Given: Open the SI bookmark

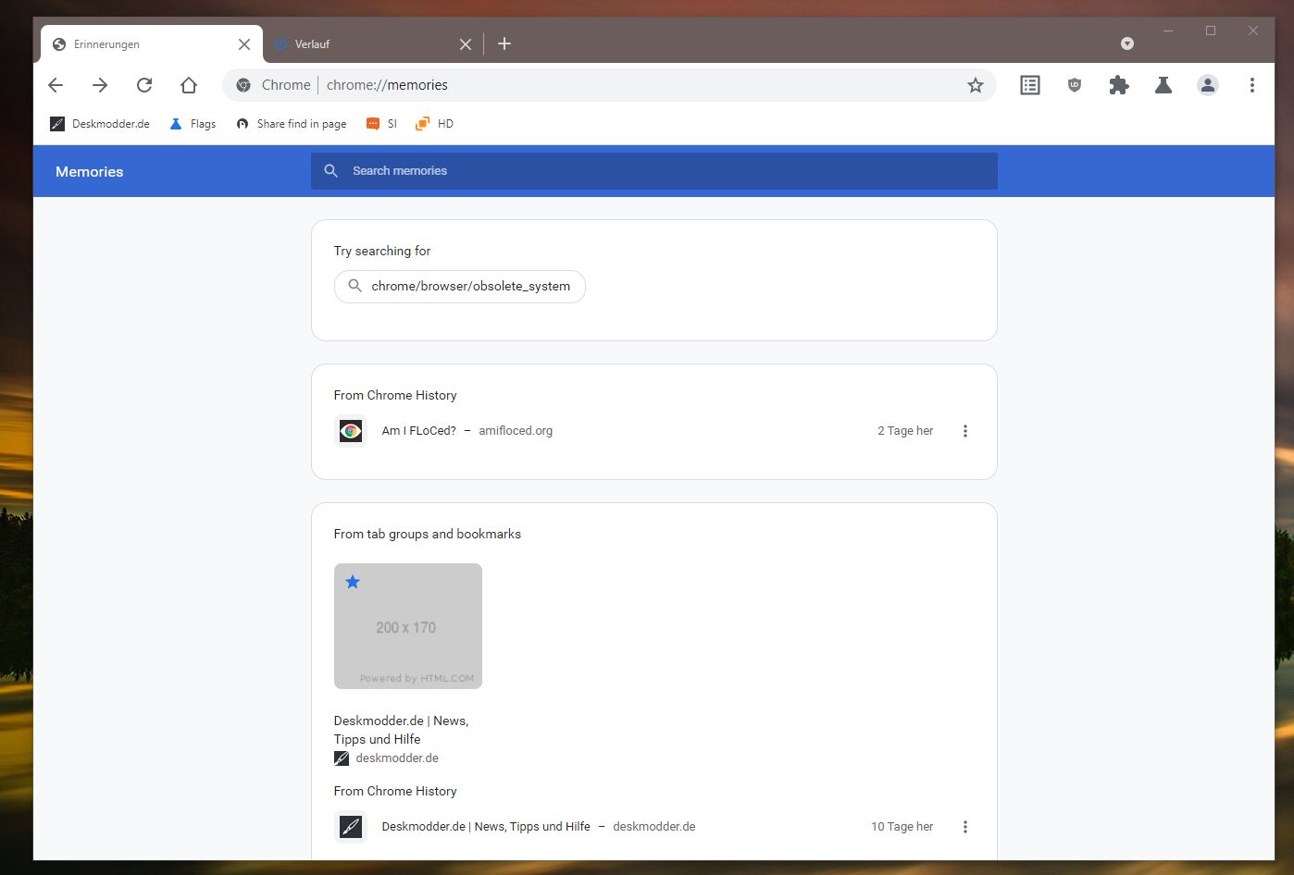Looking at the screenshot, I should [382, 124].
